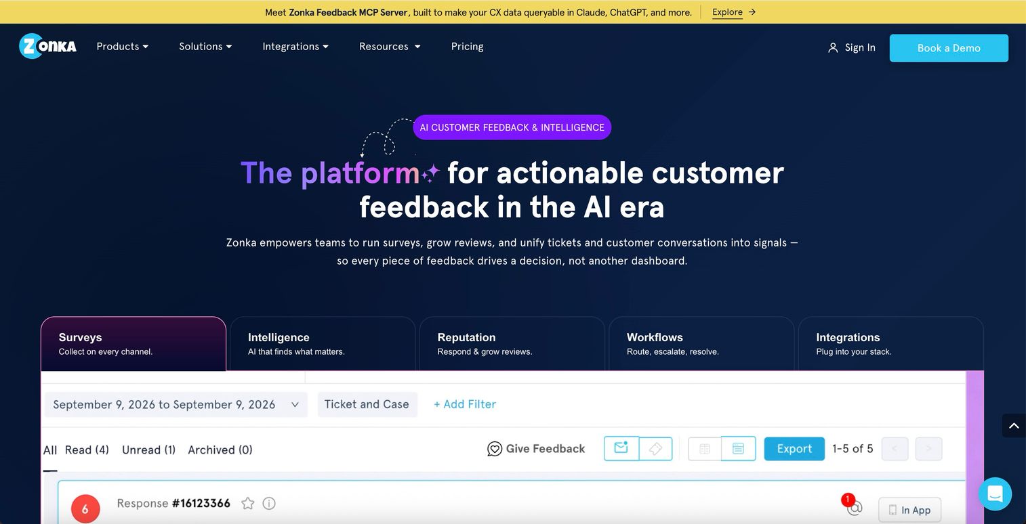The width and height of the screenshot is (1026, 524).
Task: Show Unread (1) responses
Action: tap(148, 450)
